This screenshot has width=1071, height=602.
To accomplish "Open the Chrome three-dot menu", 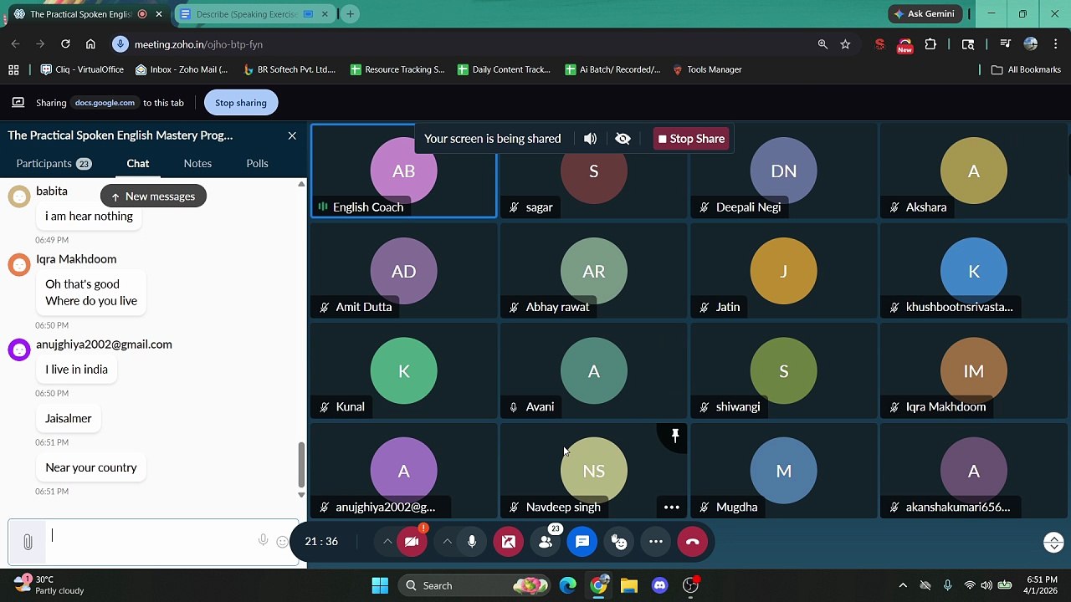I will point(1056,44).
